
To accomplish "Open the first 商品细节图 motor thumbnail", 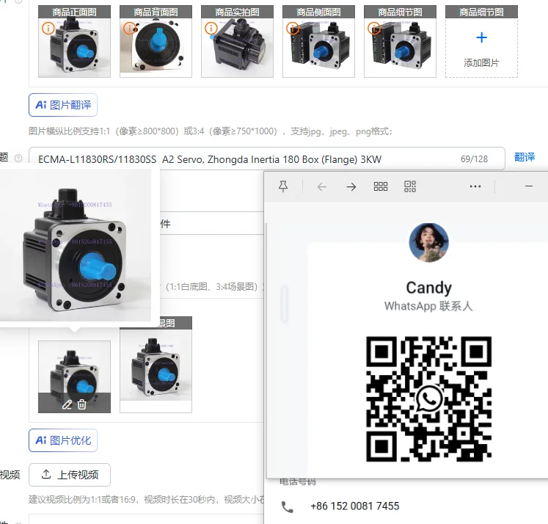I will 400,42.
